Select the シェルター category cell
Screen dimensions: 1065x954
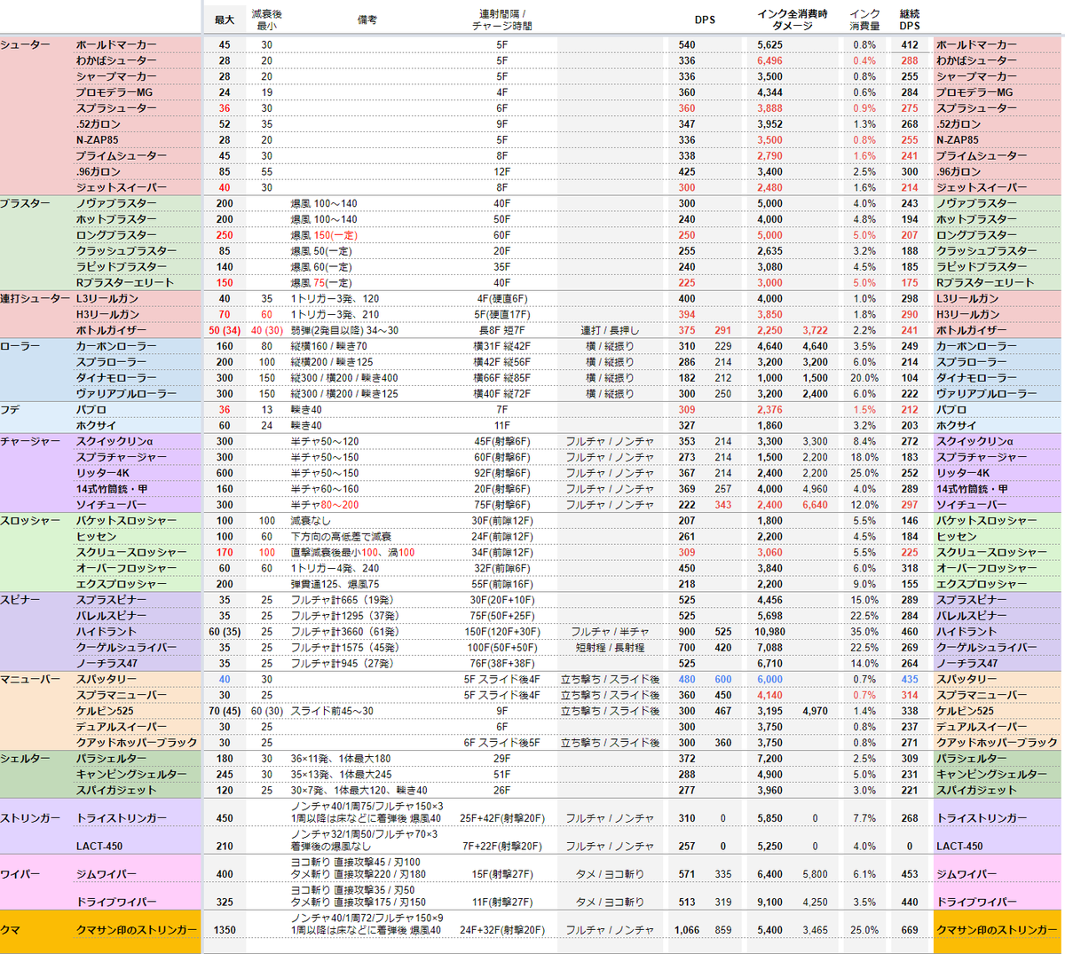pos(26,759)
